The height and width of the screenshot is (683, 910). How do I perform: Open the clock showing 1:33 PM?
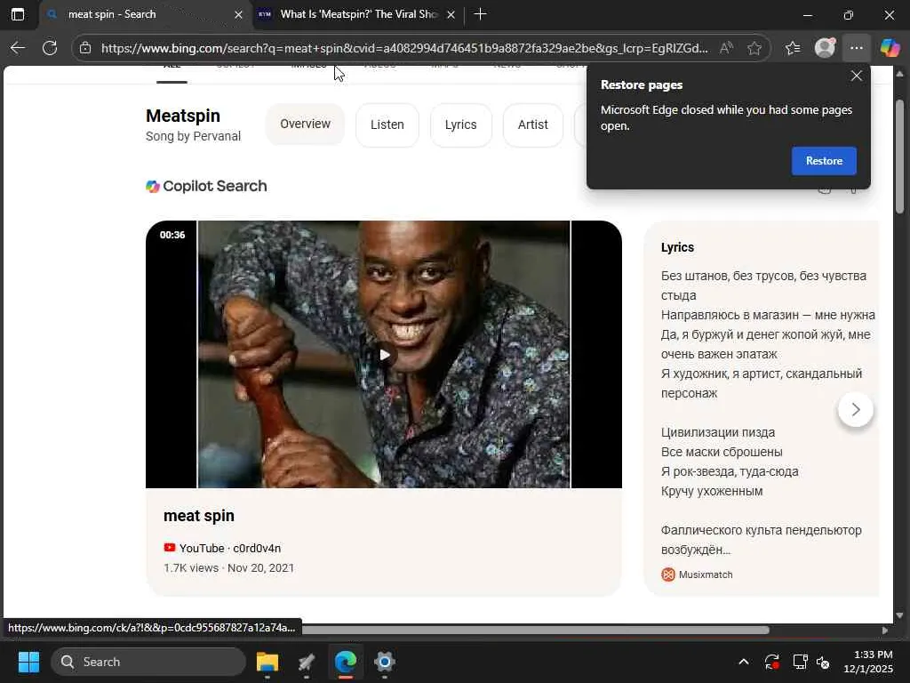pos(868,662)
